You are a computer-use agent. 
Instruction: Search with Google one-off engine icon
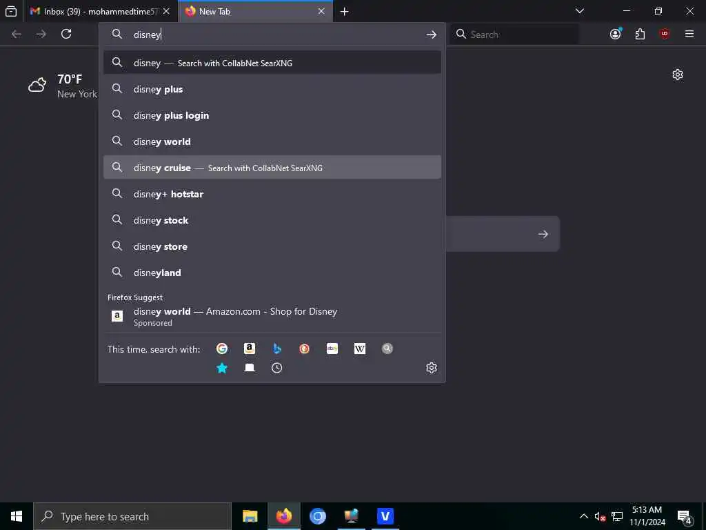(x=221, y=349)
